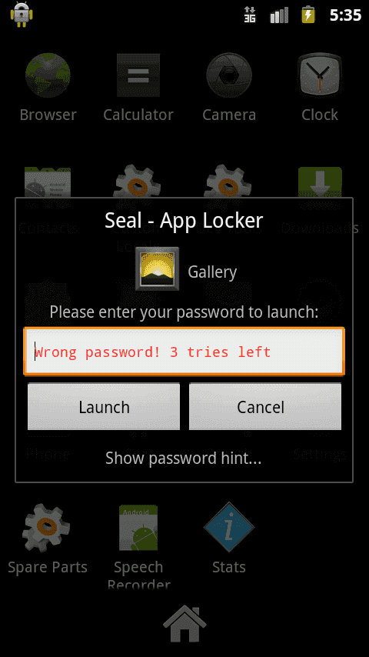Click the Gallery icon in the dialog
The width and height of the screenshot is (369, 657).
[x=157, y=268]
